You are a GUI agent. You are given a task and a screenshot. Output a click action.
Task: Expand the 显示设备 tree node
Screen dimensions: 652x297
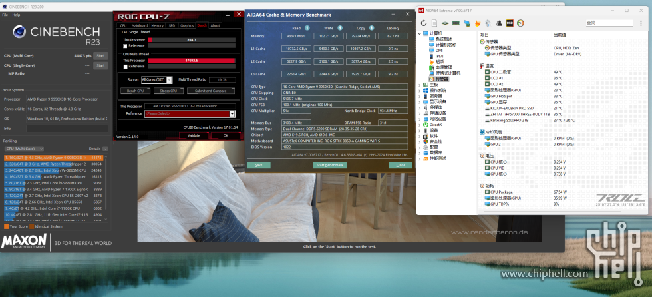(420, 101)
